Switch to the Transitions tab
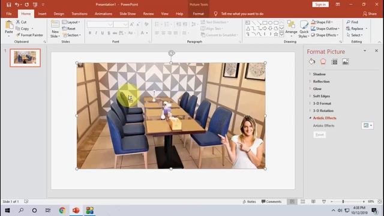Viewport: 384px width, 216px height. (79, 14)
